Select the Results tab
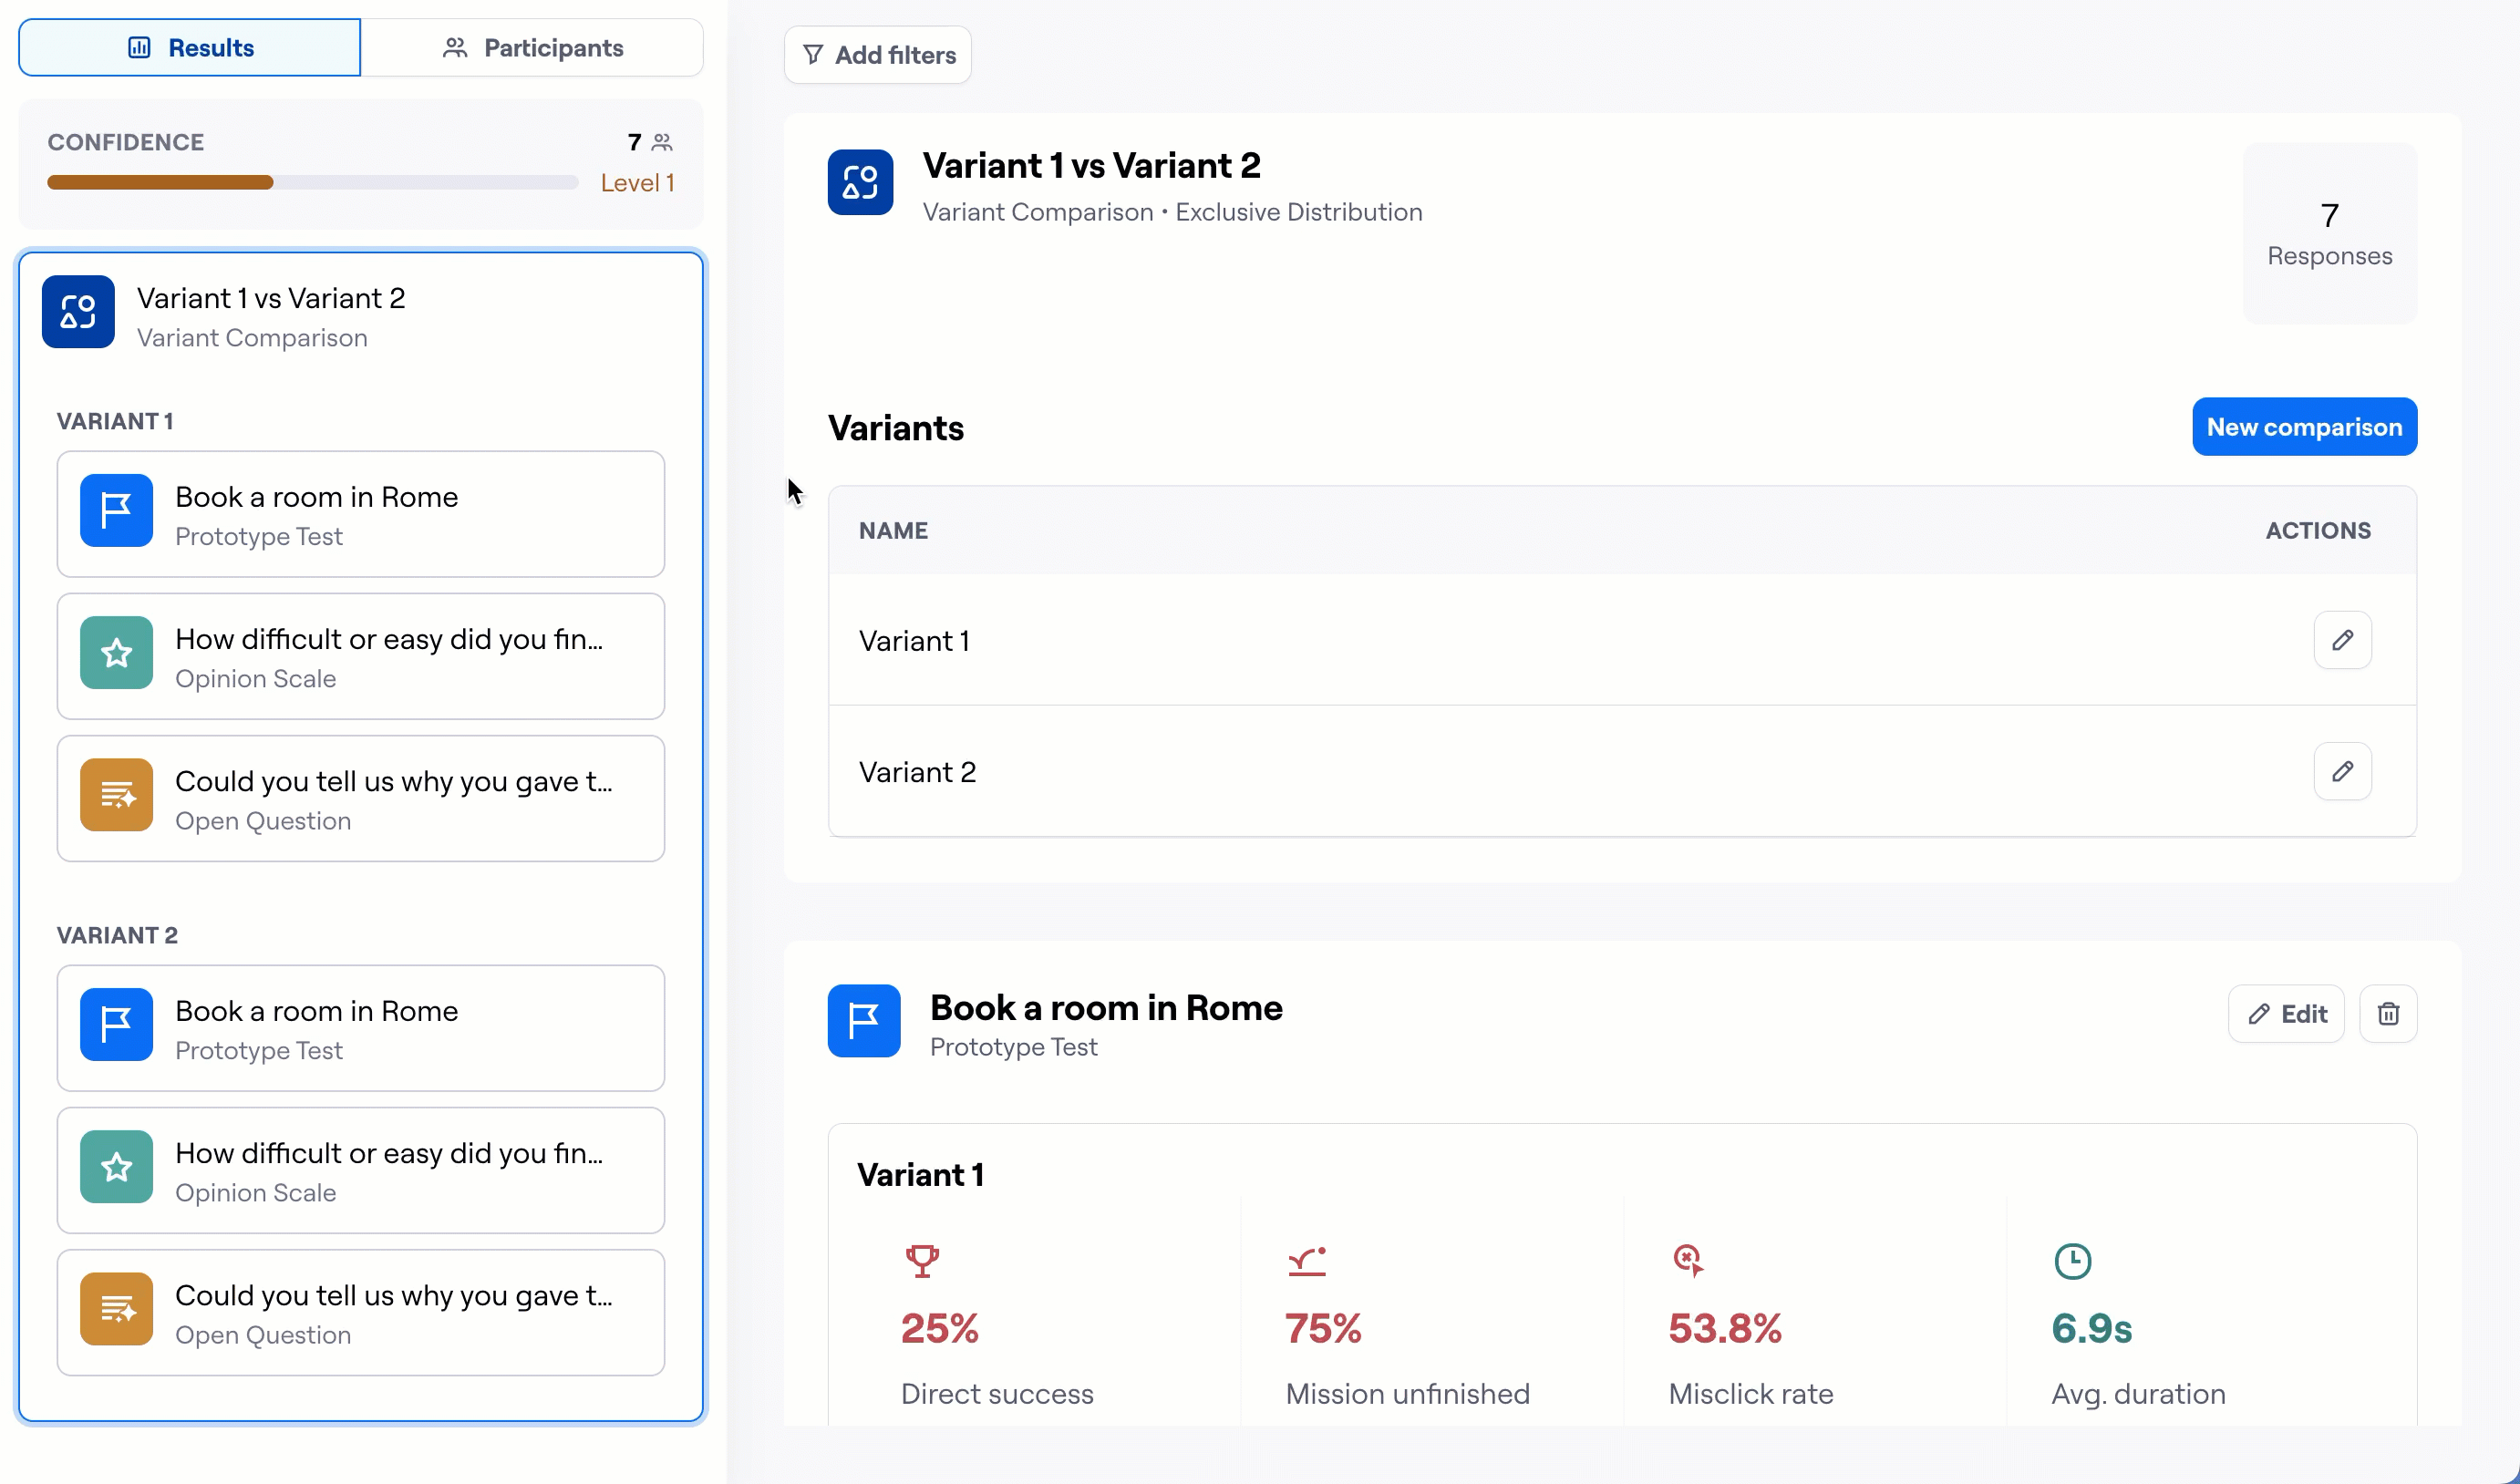The width and height of the screenshot is (2520, 1484). pyautogui.click(x=190, y=48)
